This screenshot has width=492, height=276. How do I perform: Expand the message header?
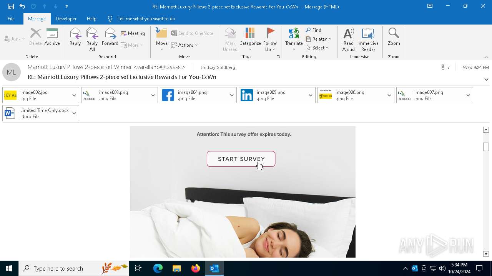pos(486,79)
